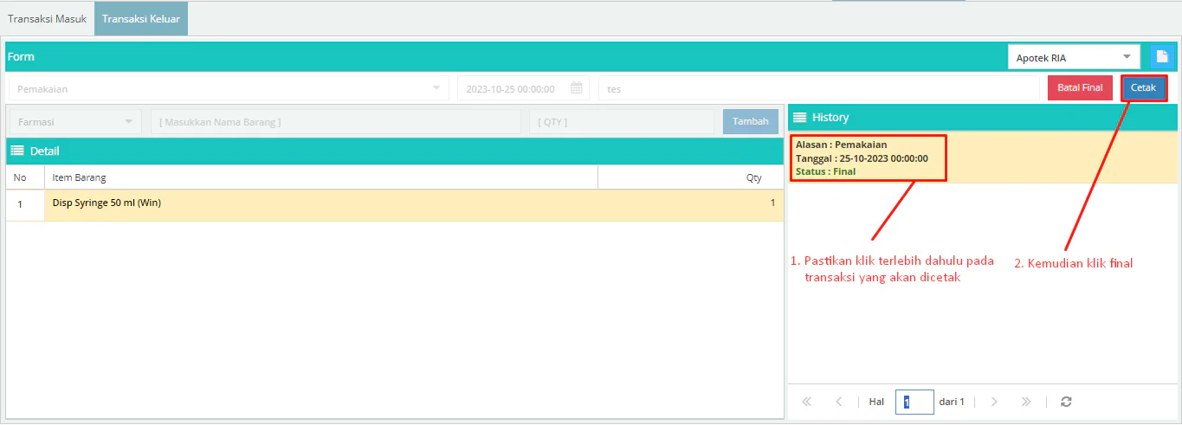1182x425 pixels.
Task: Click the Masukkan Nama Barang field
Action: [x=335, y=122]
